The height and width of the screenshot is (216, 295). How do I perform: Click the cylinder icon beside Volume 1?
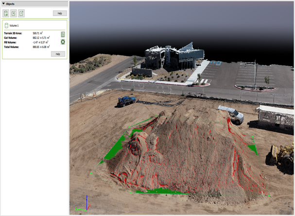6,25
